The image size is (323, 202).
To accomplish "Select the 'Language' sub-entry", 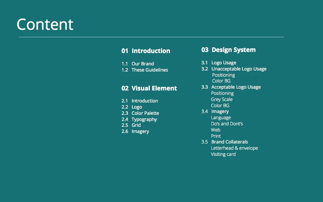I will click(221, 118).
